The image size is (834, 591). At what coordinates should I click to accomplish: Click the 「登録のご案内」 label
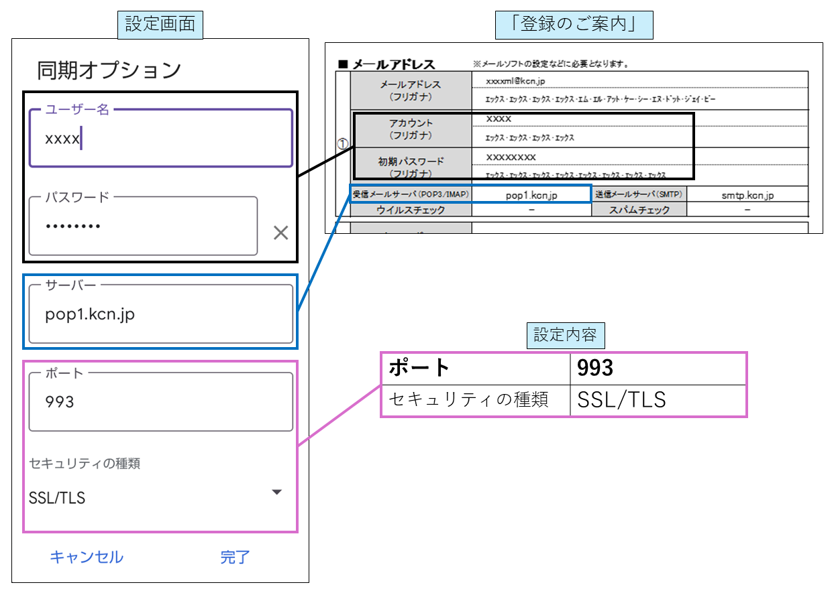click(572, 23)
